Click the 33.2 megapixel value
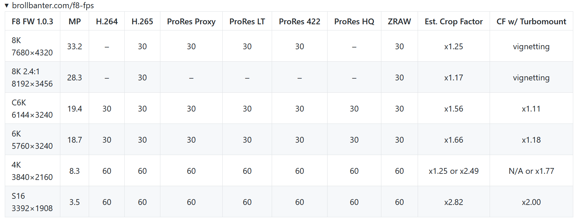Screen dimensions: 577x220 click(x=75, y=47)
